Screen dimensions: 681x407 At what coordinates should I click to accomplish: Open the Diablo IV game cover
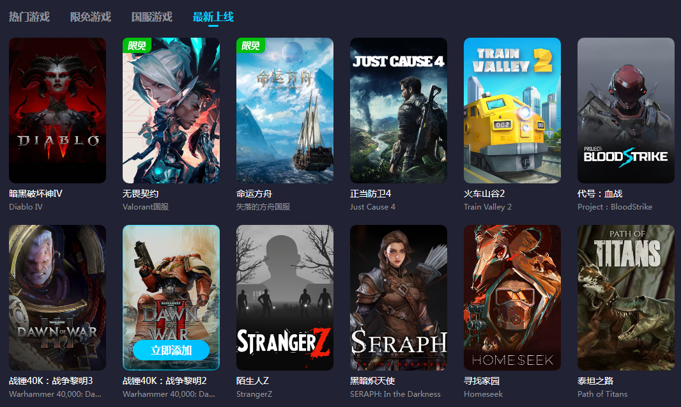57,111
